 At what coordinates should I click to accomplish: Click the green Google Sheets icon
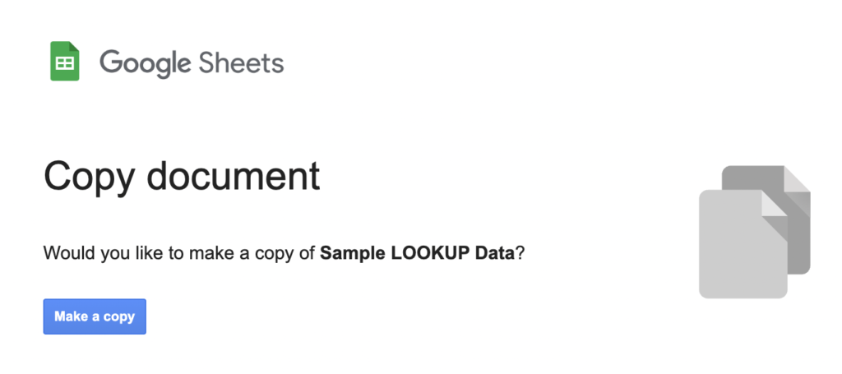point(64,61)
